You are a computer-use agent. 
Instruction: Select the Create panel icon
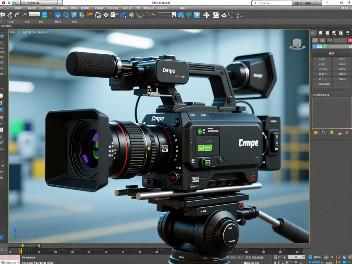[313, 33]
